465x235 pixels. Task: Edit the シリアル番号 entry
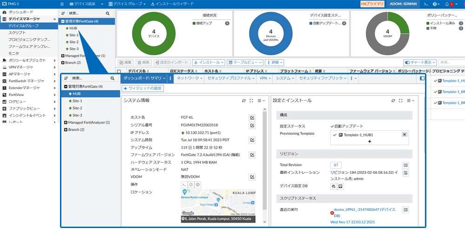point(252,125)
